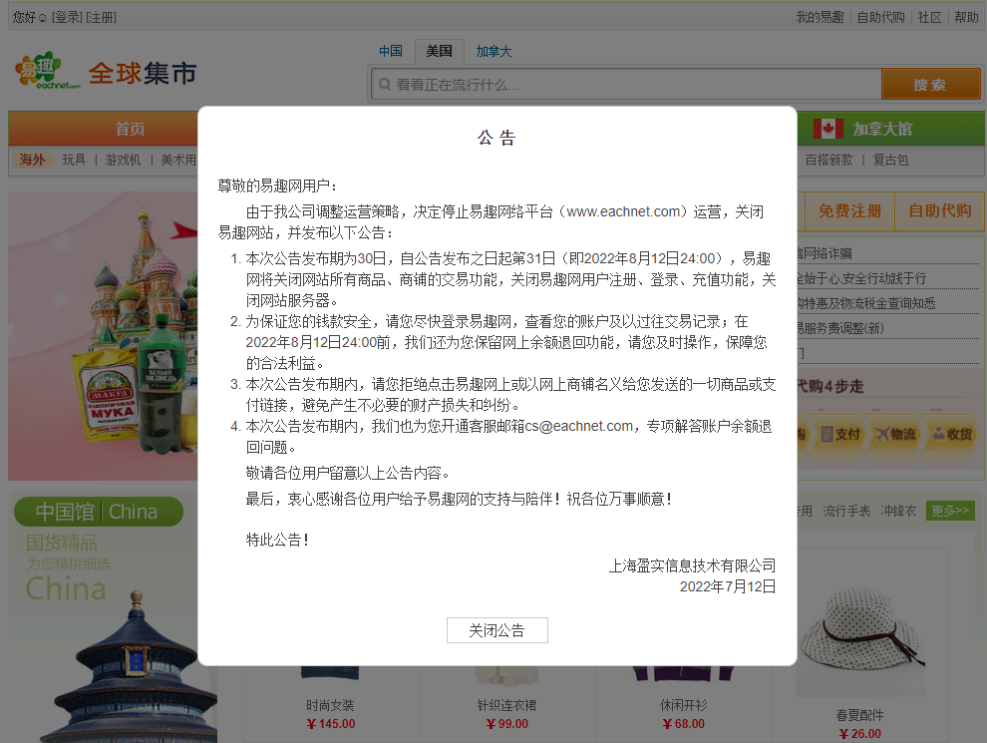Click the 更多>> green button
The height and width of the screenshot is (743, 987).
pyautogui.click(x=950, y=511)
